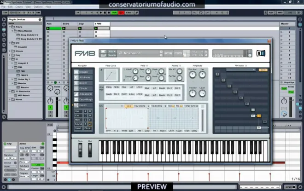
Task: Click the Native Instruments NI logo
Action: click(x=261, y=53)
